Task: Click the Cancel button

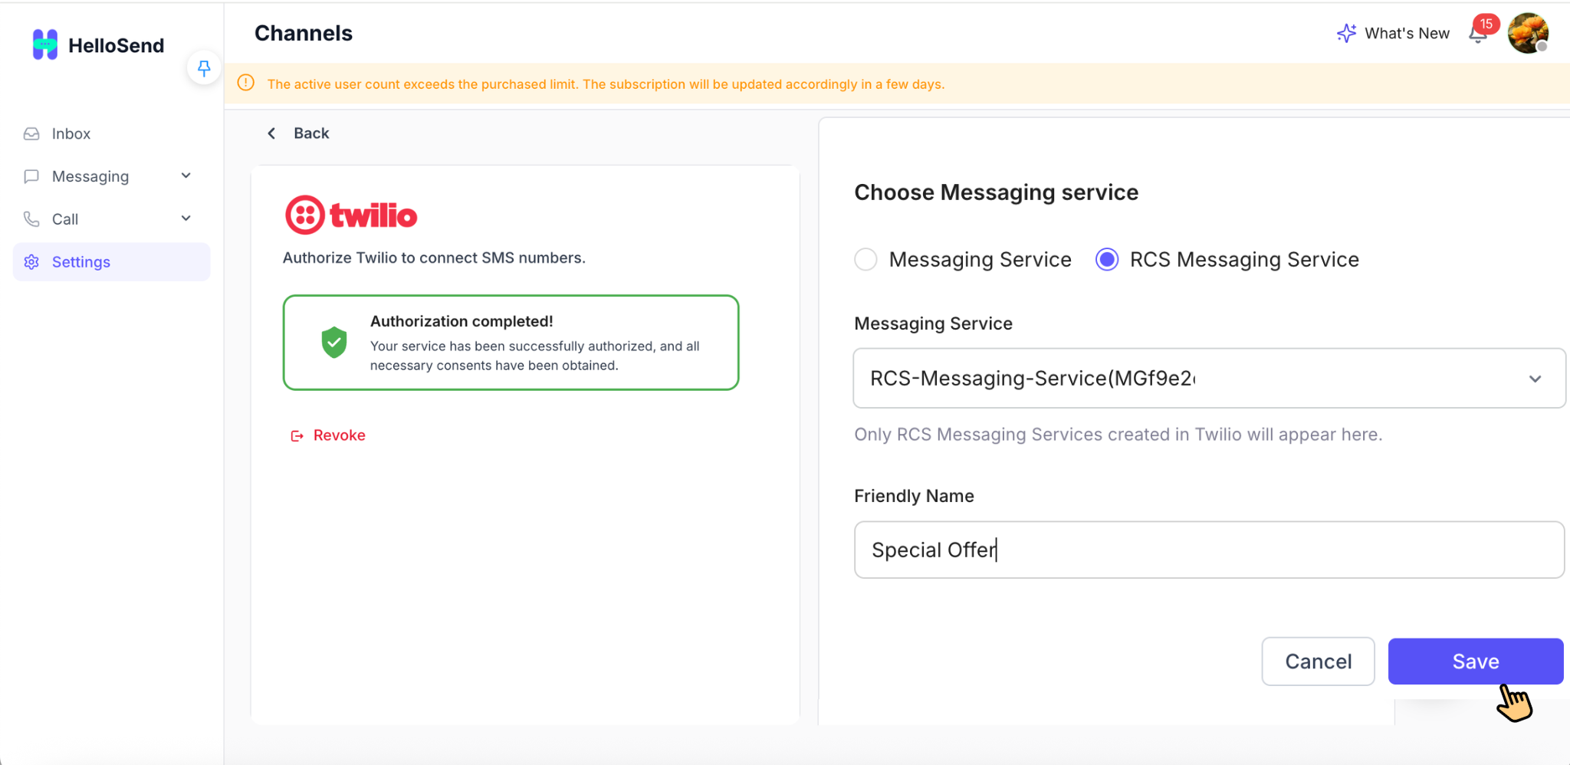Action: 1318,661
